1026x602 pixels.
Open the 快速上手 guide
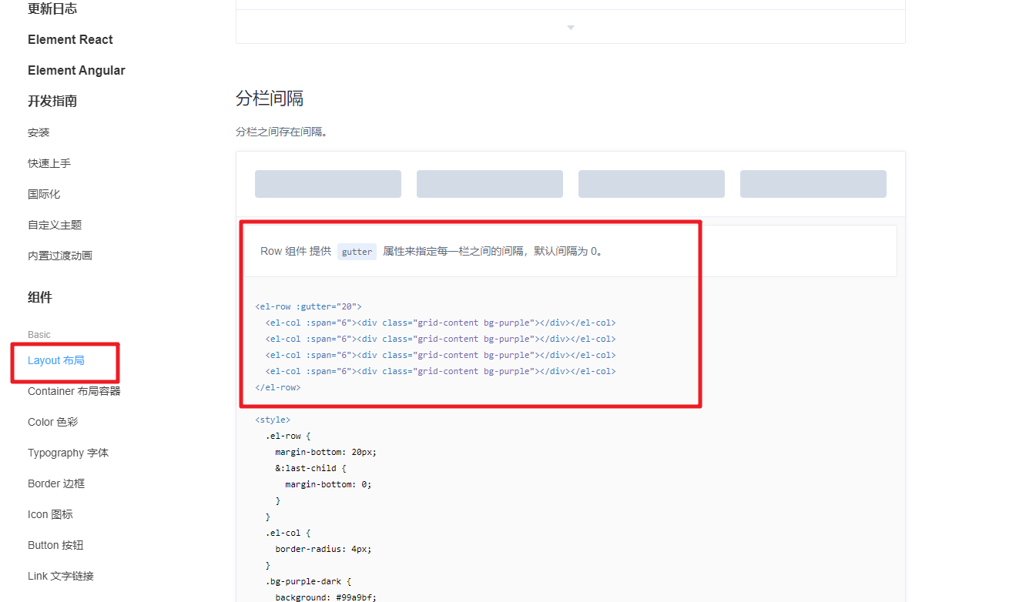tap(49, 163)
